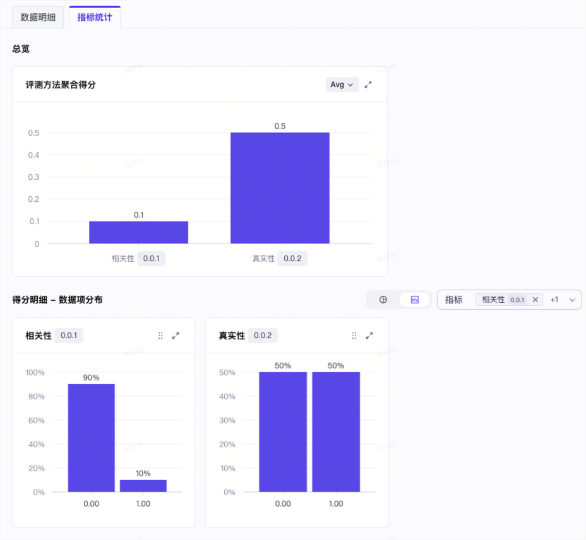Click the 90% bar in 相关性 distribution
The height and width of the screenshot is (540, 586).
(x=91, y=438)
